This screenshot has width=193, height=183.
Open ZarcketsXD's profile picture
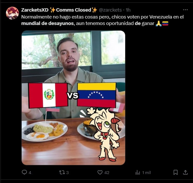12,13
